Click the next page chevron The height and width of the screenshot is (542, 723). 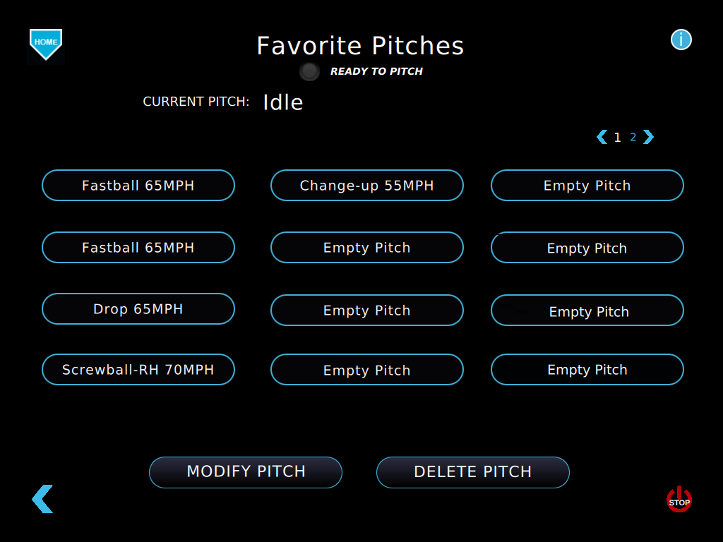pyautogui.click(x=648, y=137)
